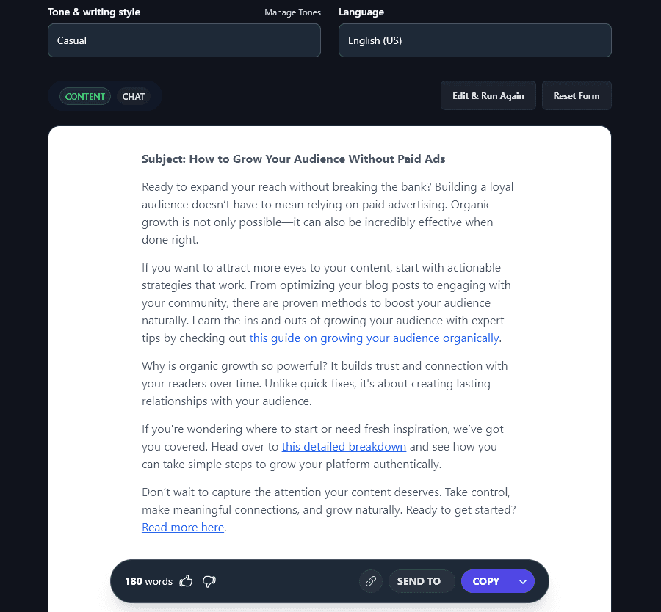Click the link chain icon near SEND TO
Viewport: 661px width, 612px height.
pyautogui.click(x=371, y=580)
